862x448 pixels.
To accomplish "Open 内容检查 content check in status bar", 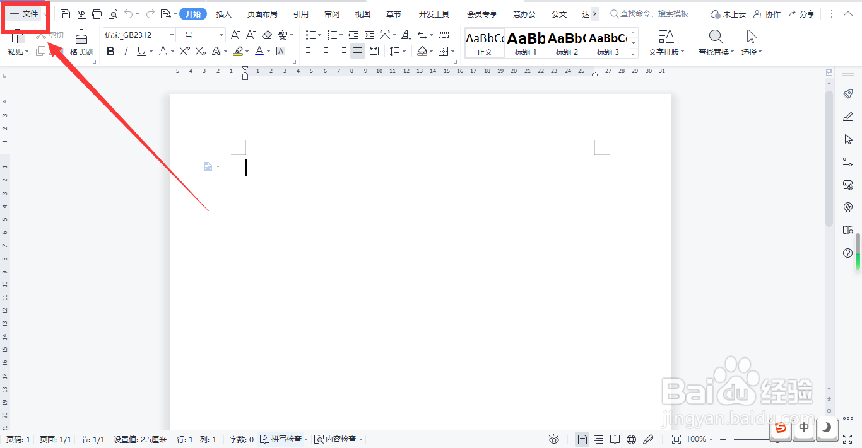I will [x=339, y=439].
